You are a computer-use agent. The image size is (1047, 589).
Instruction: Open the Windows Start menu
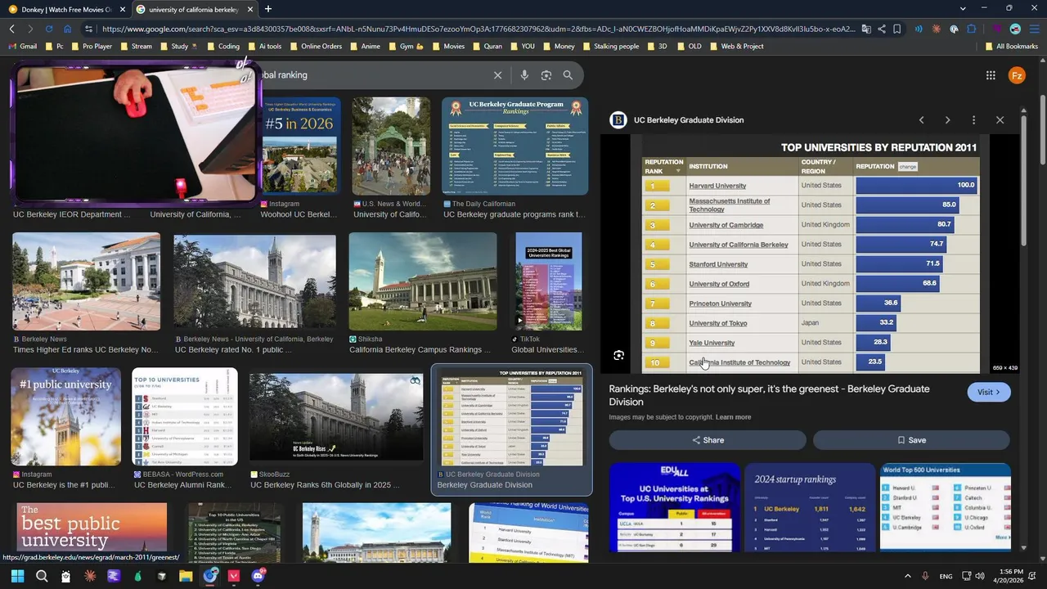[x=17, y=576]
